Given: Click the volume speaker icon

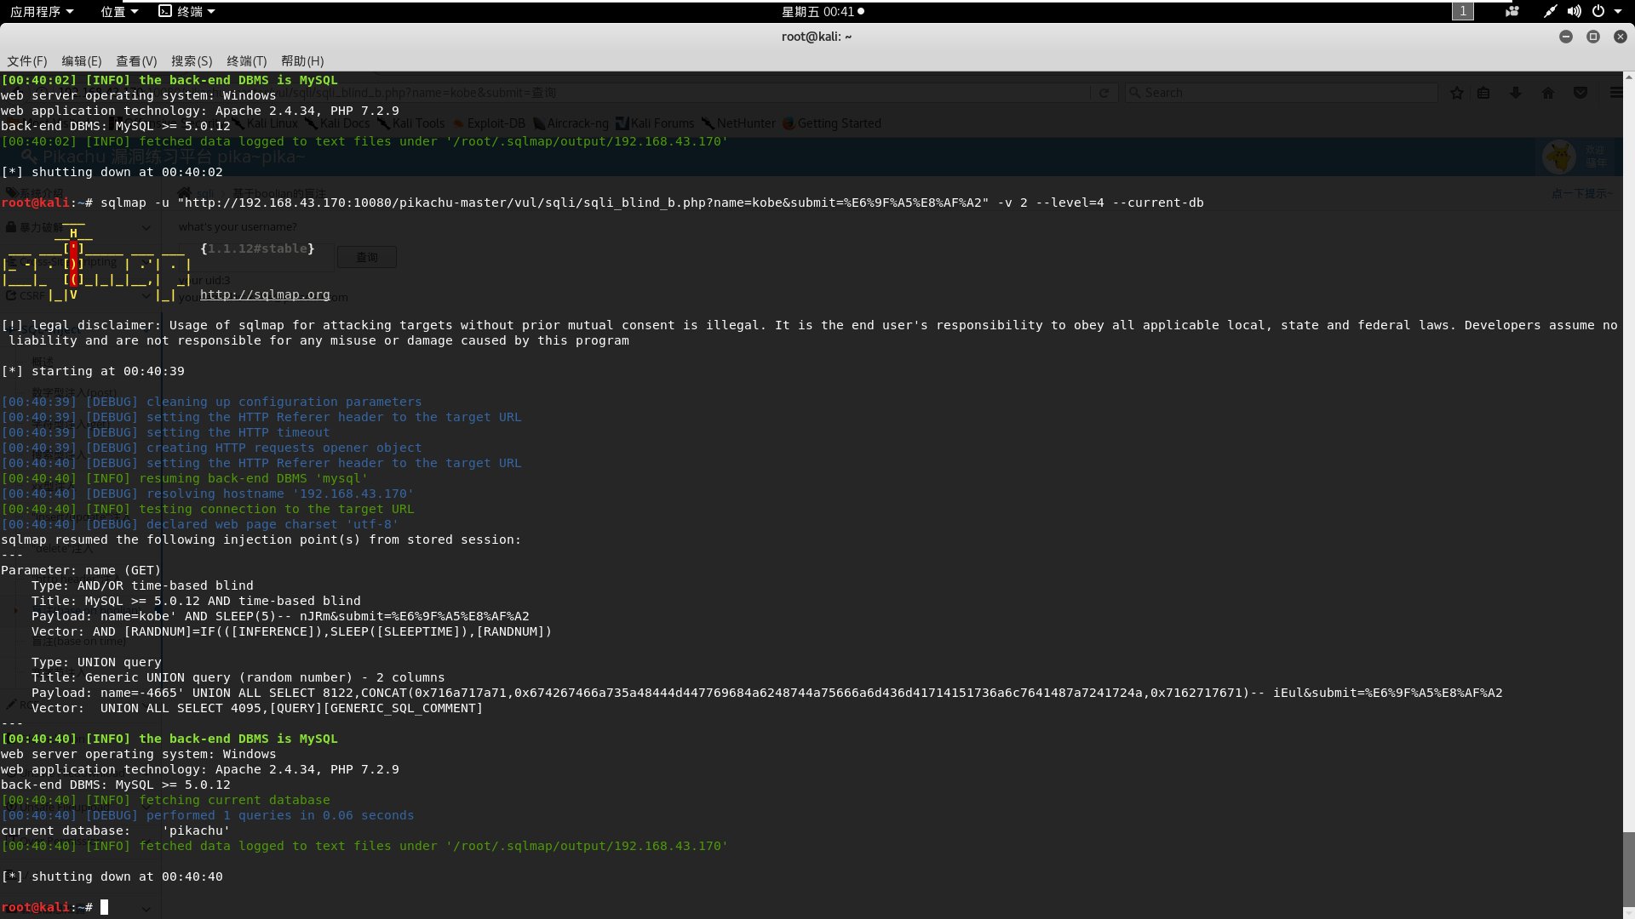Looking at the screenshot, I should click(x=1574, y=11).
